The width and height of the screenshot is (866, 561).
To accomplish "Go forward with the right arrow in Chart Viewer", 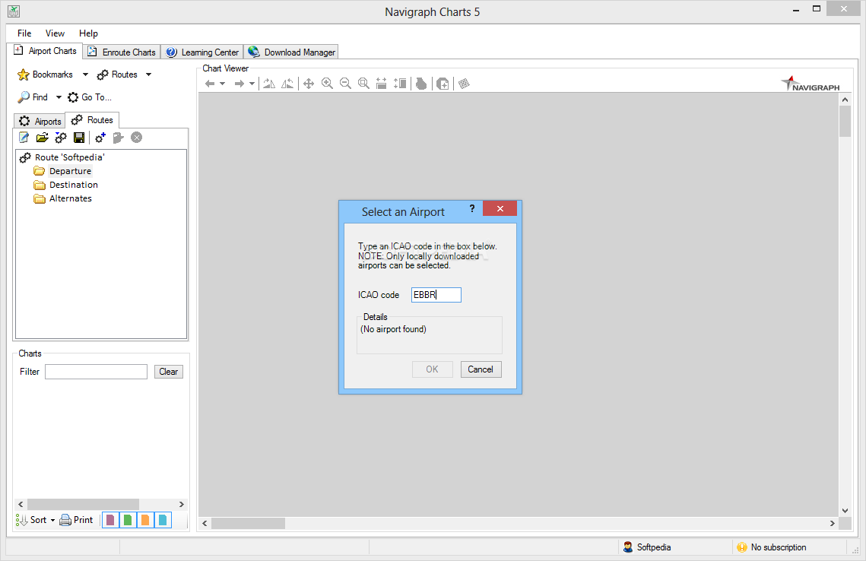I will (239, 84).
